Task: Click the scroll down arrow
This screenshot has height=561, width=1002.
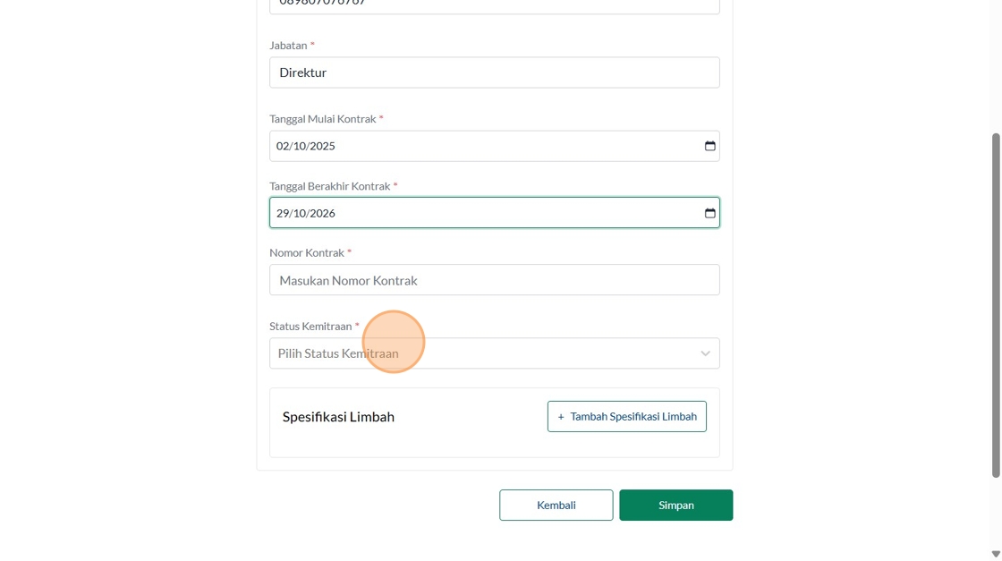Action: click(x=996, y=554)
